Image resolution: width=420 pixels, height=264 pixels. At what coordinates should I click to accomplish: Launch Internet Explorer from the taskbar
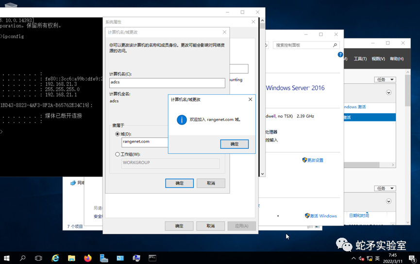point(55,258)
